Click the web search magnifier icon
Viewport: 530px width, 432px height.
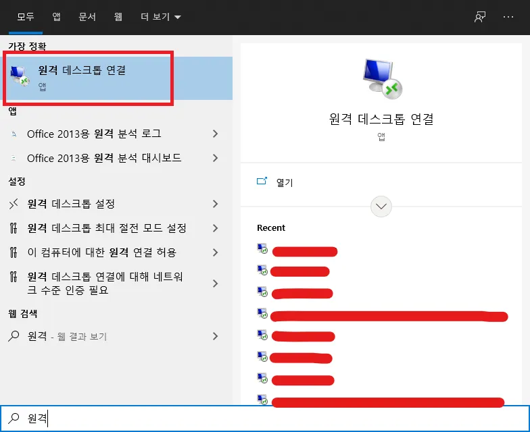click(14, 336)
